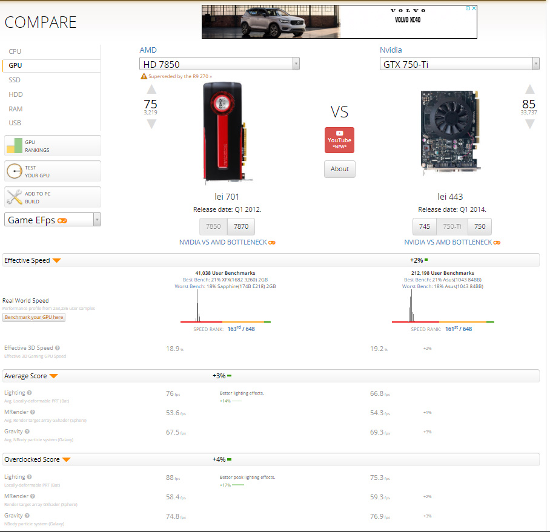Open 'Superseded by the R9 270' link
550x532 pixels.
tap(180, 76)
